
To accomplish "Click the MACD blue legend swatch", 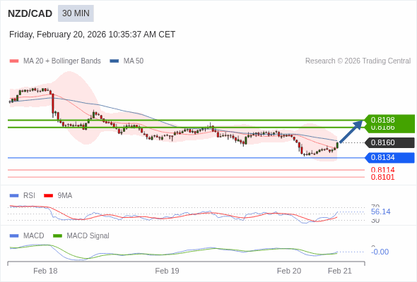I will (x=14, y=236).
